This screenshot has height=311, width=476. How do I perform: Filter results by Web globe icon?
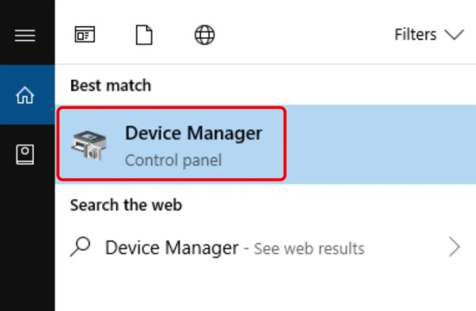click(x=205, y=35)
